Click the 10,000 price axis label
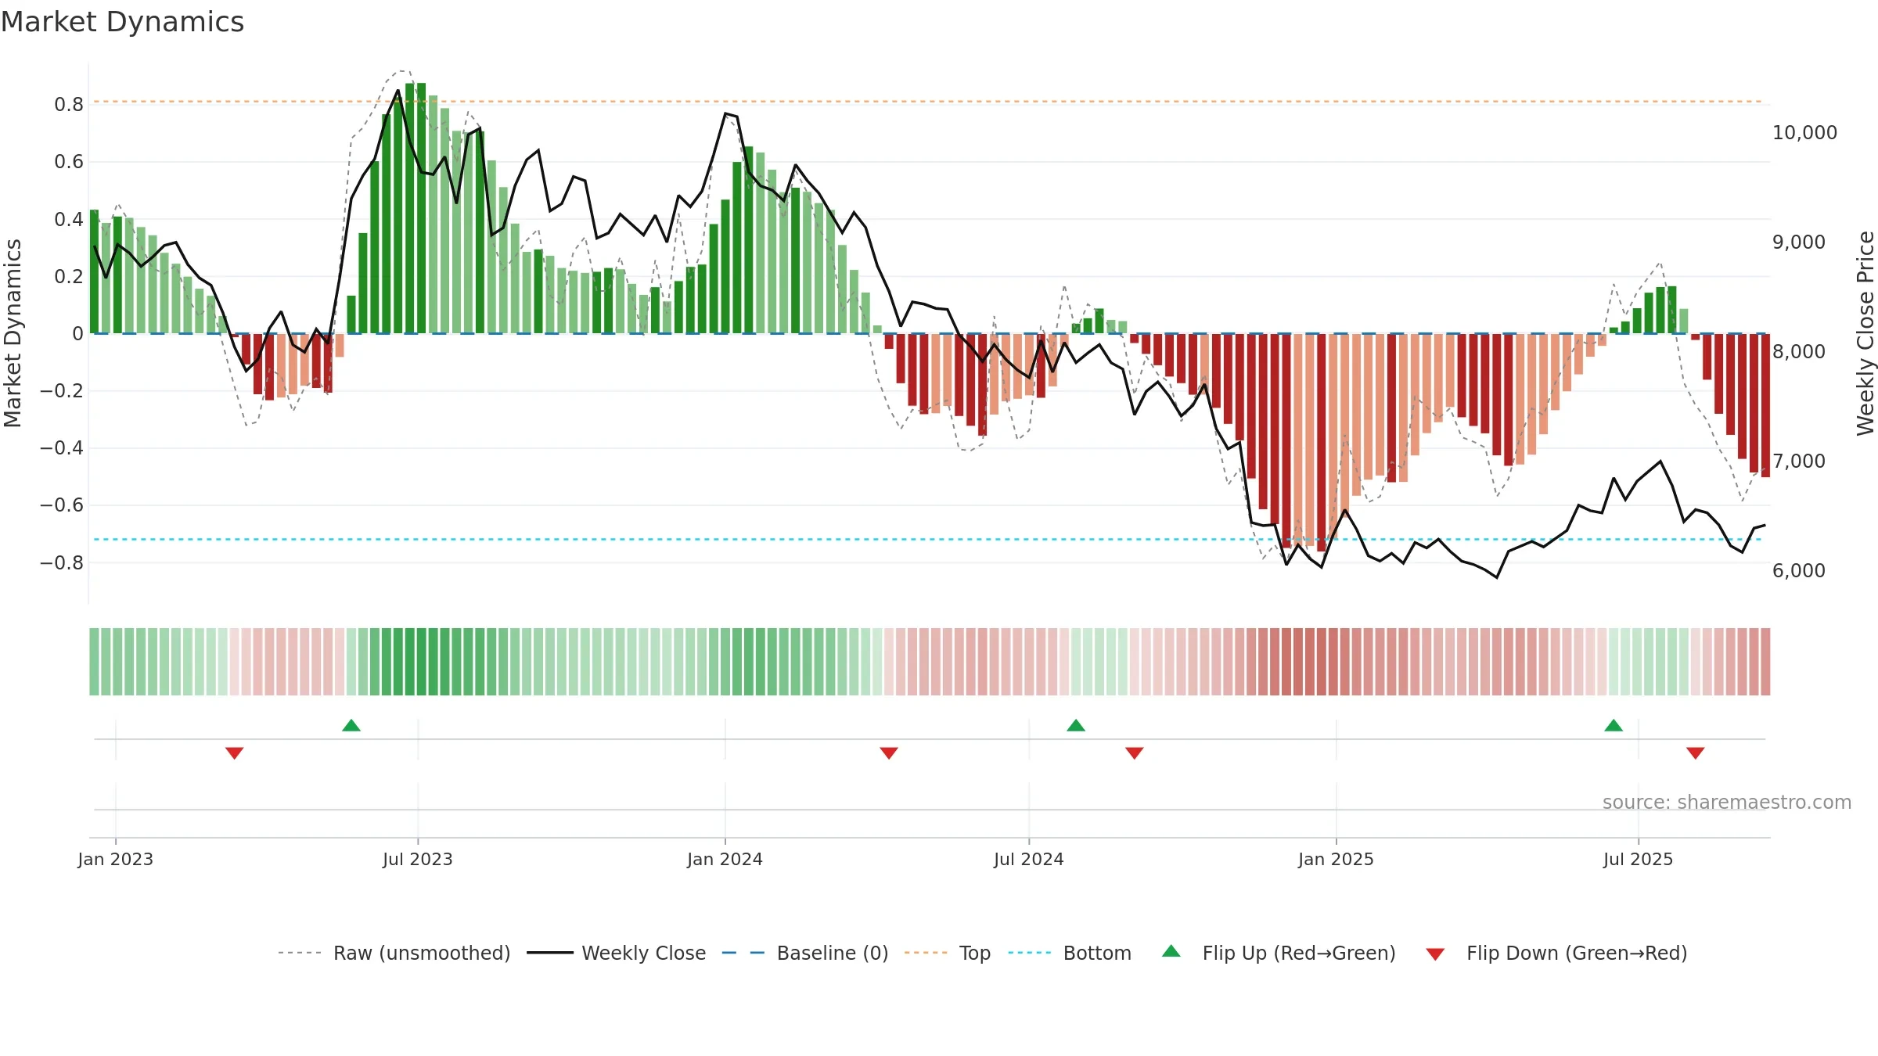Viewport: 1878px width, 1056px height. pos(1804,133)
